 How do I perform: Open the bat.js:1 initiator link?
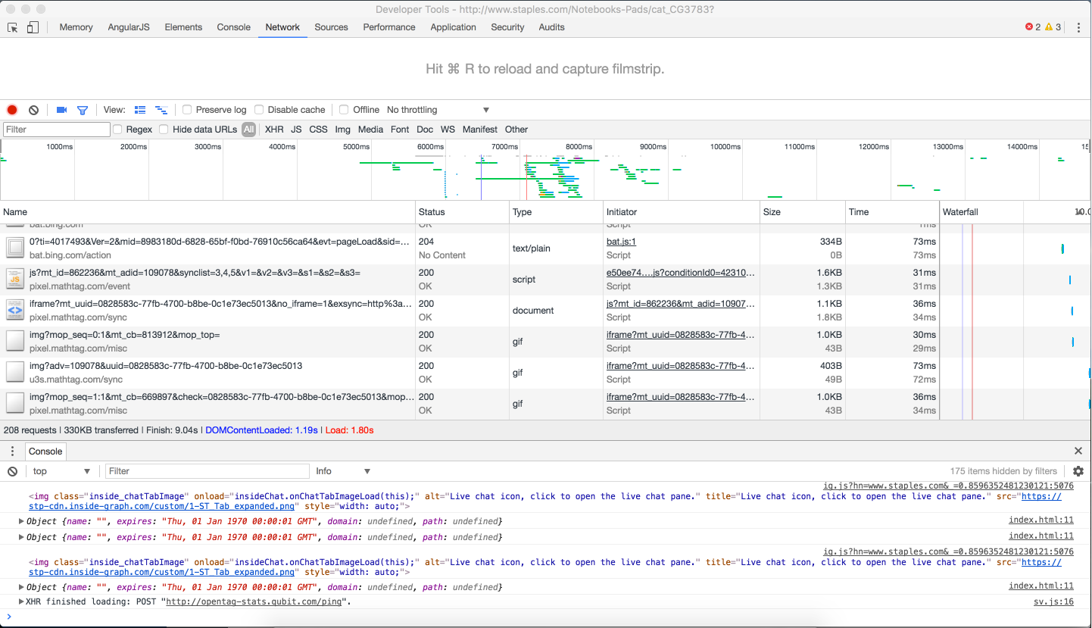622,242
